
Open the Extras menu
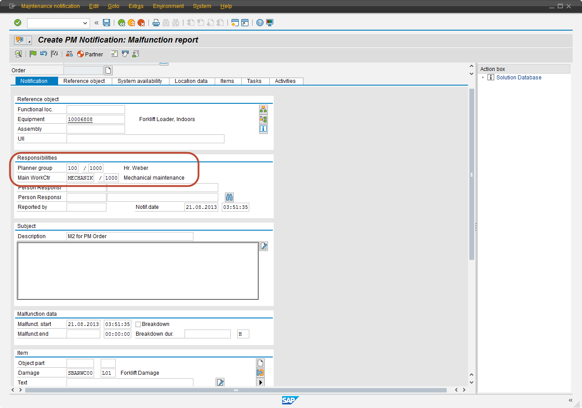point(136,6)
